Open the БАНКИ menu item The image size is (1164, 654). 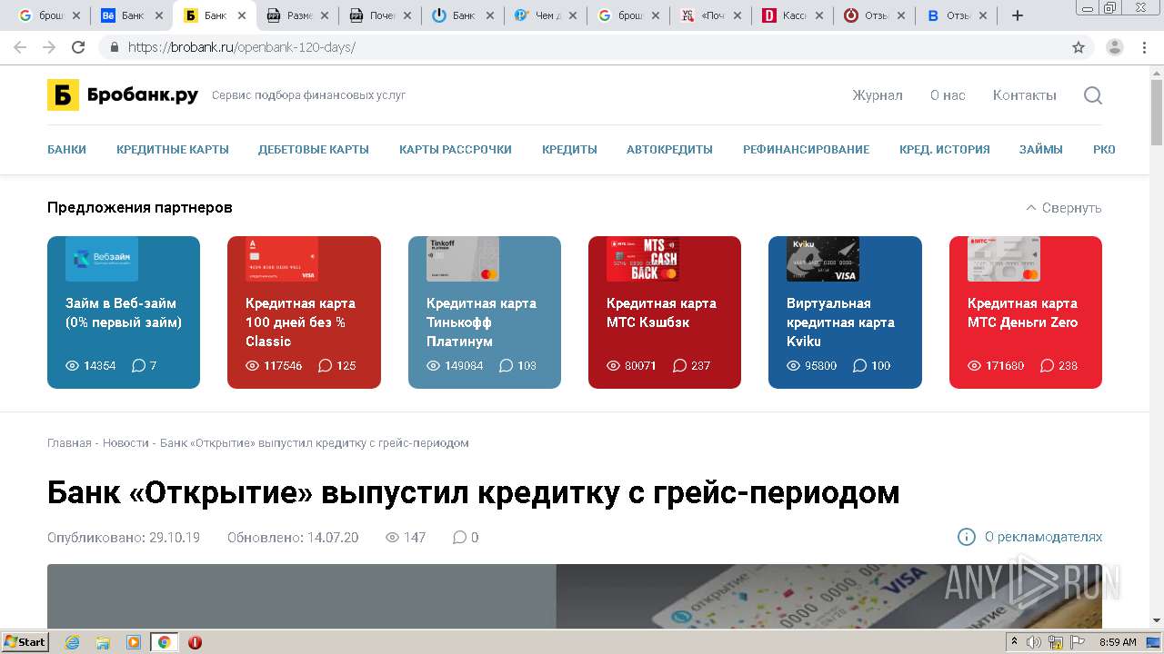pos(67,149)
